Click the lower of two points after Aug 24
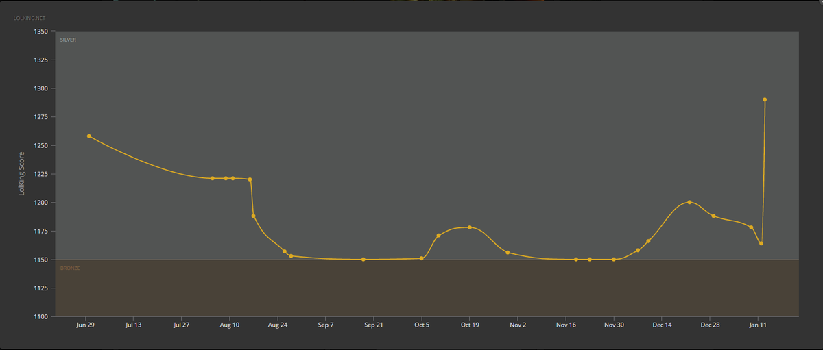This screenshot has height=350, width=823. tap(291, 256)
